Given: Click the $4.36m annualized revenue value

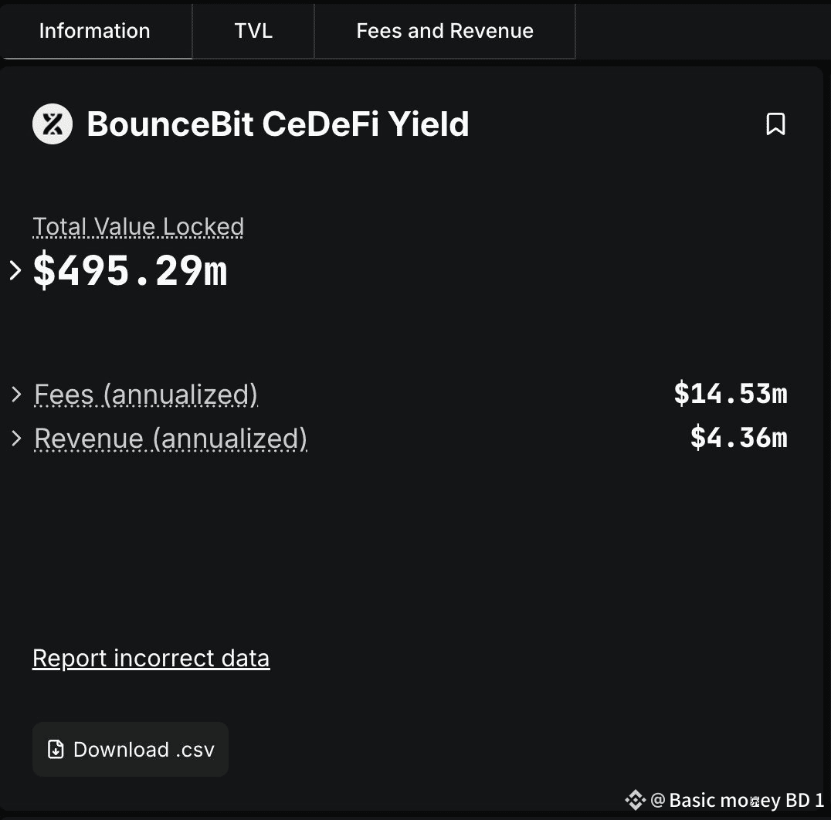Looking at the screenshot, I should point(738,438).
